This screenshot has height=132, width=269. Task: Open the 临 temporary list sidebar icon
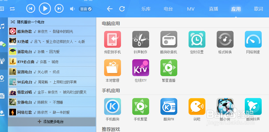click(x=2, y=96)
